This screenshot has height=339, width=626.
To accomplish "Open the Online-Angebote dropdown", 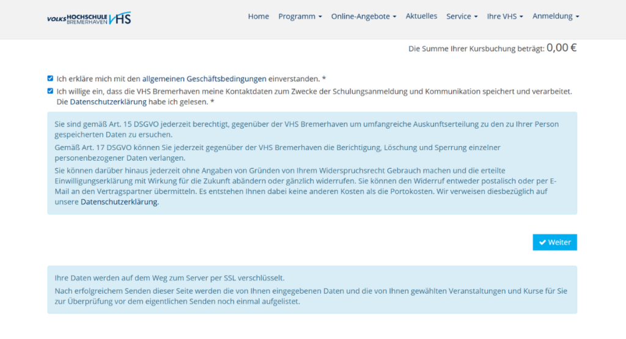I will [x=363, y=16].
